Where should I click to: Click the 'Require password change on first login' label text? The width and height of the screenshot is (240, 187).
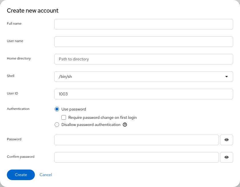click(102, 117)
